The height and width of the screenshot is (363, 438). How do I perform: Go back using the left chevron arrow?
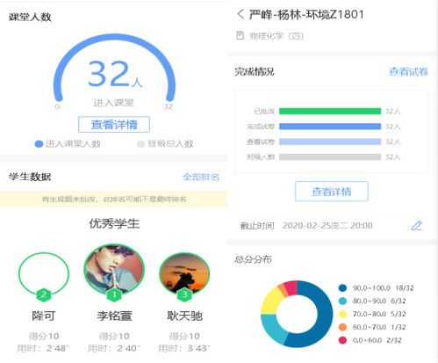[x=241, y=14]
